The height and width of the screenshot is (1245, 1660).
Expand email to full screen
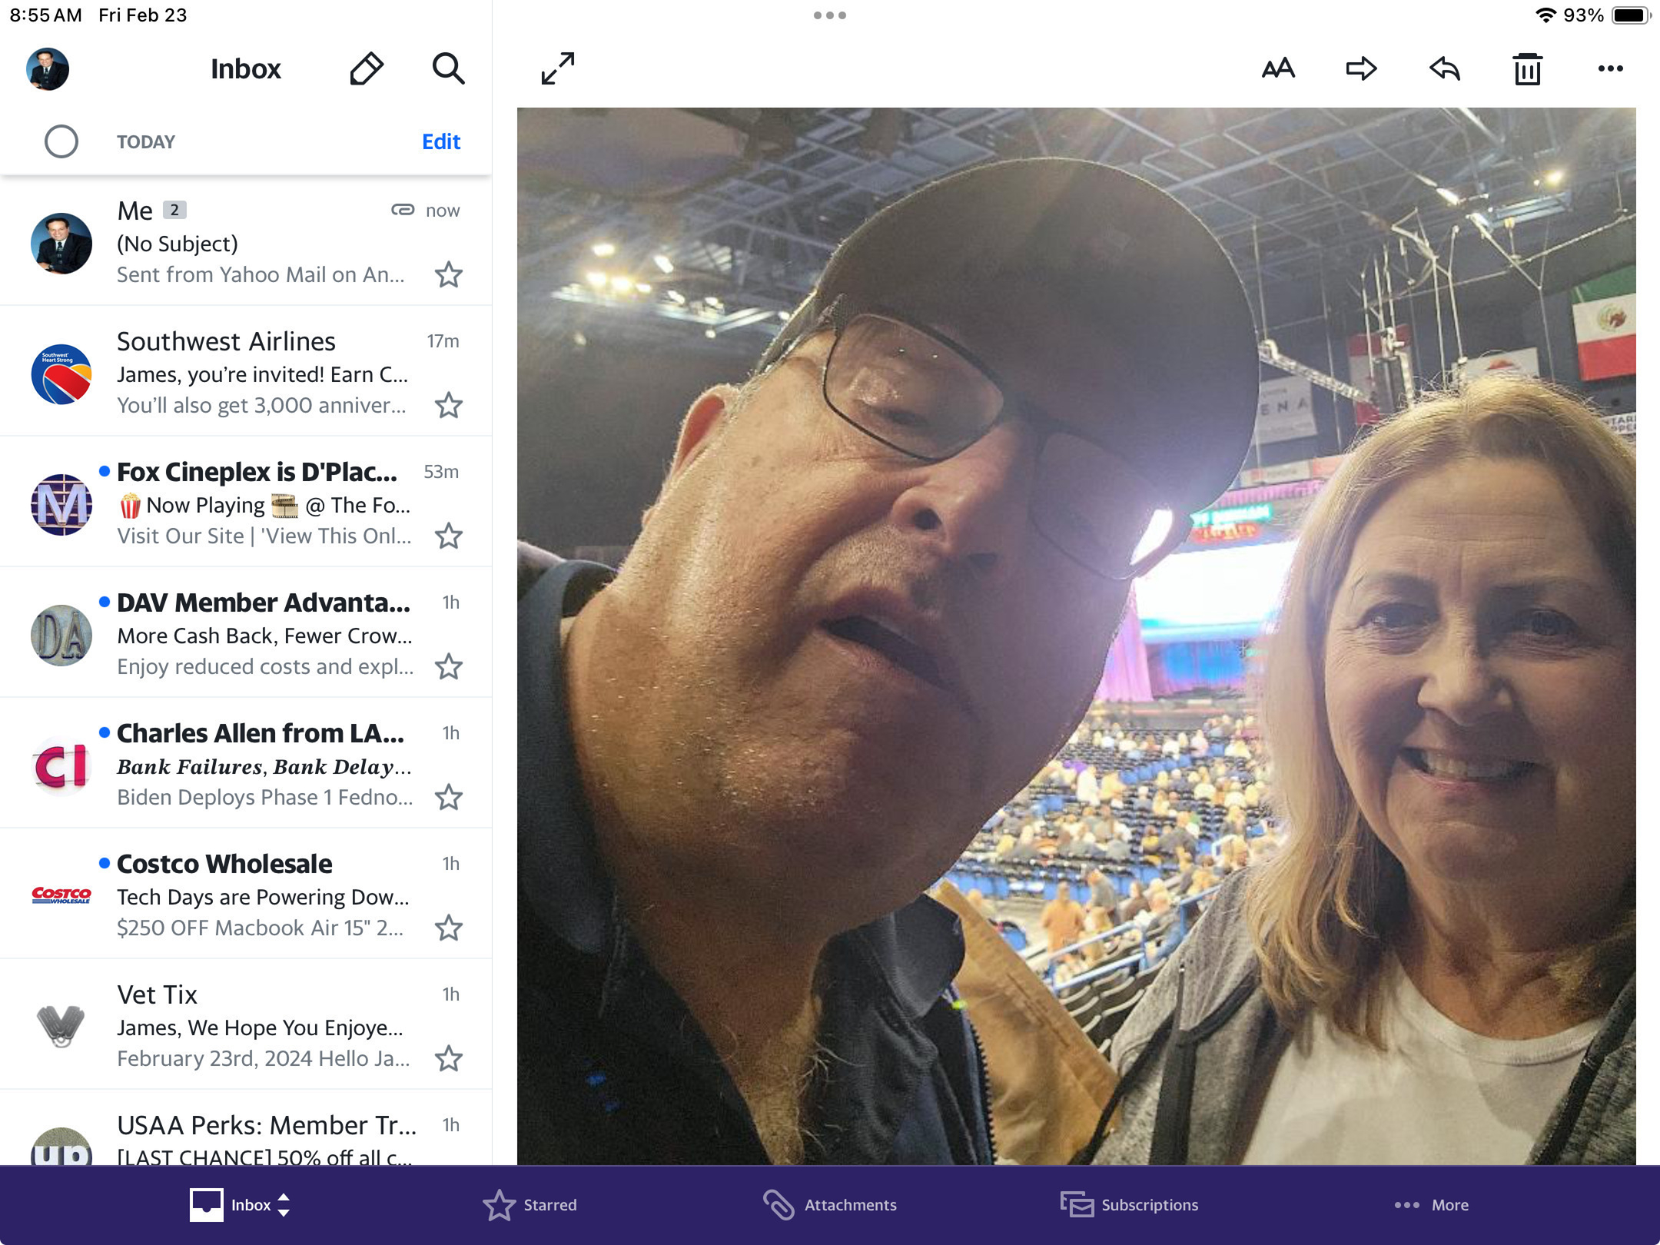tap(558, 69)
